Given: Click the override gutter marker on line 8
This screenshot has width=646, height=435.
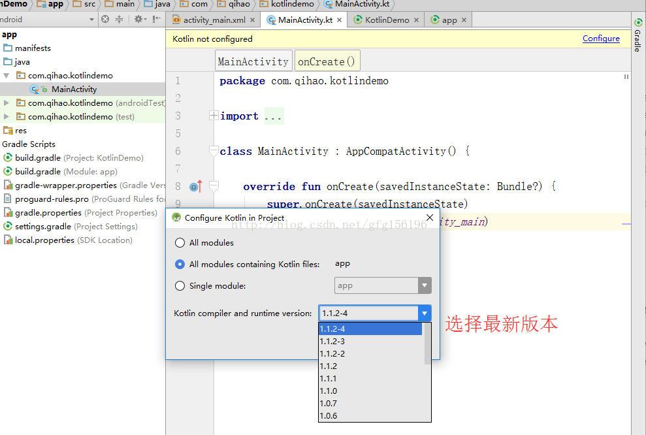Looking at the screenshot, I should coord(196,187).
